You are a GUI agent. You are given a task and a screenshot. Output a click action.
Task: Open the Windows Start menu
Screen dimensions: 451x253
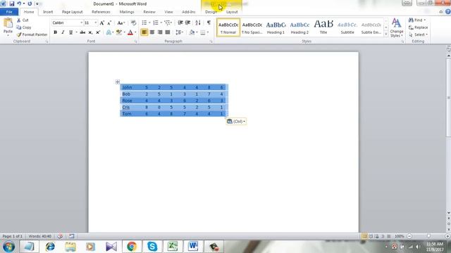click(x=8, y=247)
